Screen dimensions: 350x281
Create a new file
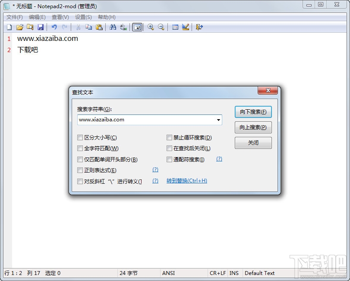(9, 27)
